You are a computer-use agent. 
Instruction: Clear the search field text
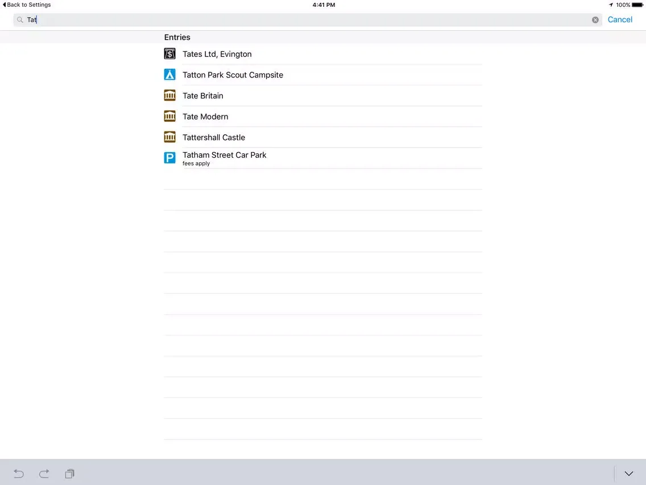click(595, 20)
